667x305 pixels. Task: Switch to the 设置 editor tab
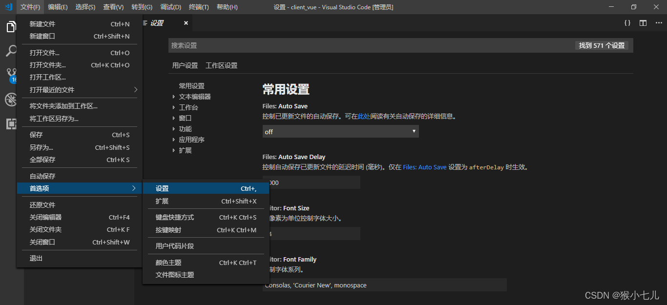pyautogui.click(x=157, y=23)
